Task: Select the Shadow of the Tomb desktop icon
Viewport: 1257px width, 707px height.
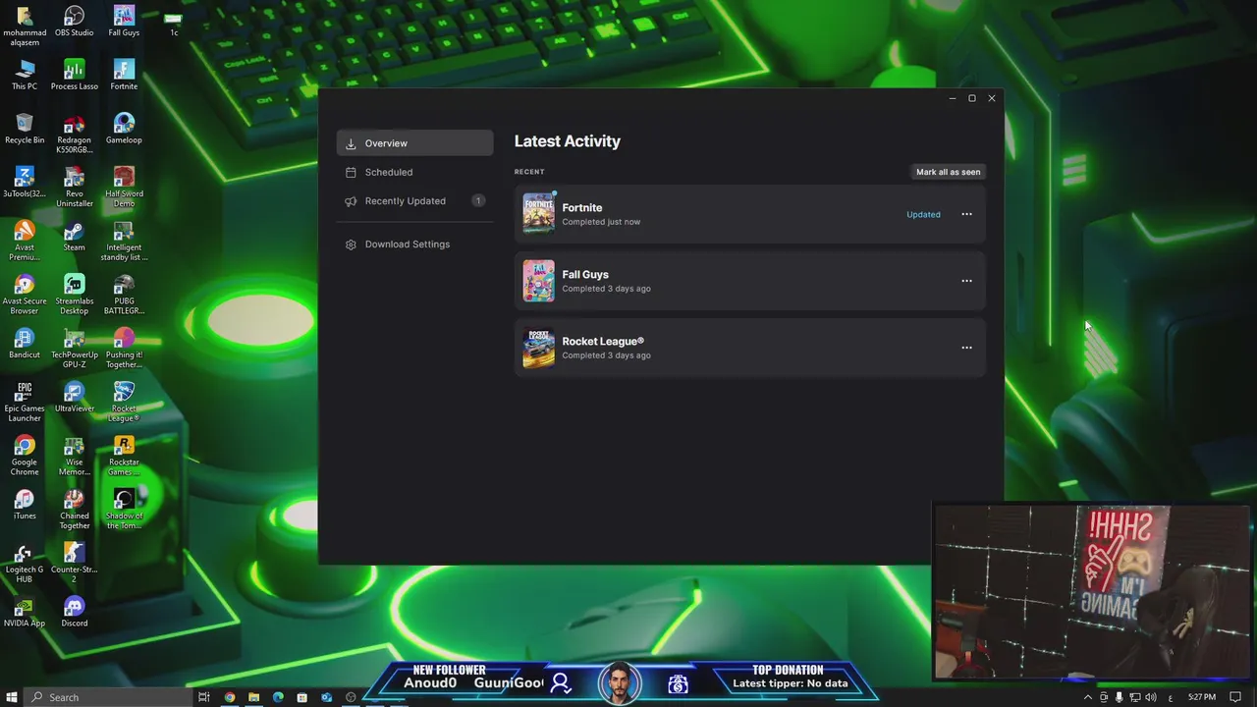Action: (x=124, y=511)
